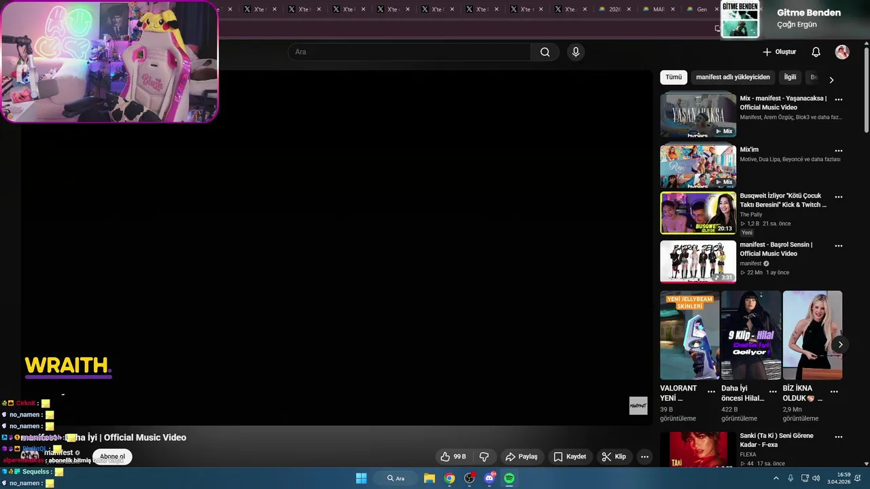870x489 pixels.
Task: Open Spotify from taskbar
Action: [x=509, y=478]
